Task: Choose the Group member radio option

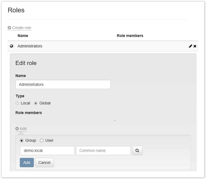Action: point(22,140)
